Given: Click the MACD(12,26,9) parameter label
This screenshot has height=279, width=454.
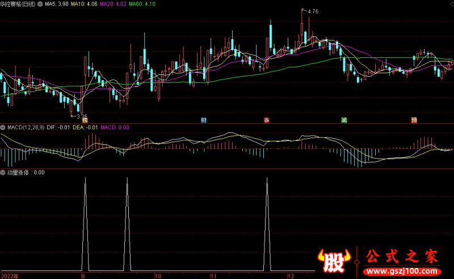Looking at the screenshot, I should pos(26,127).
